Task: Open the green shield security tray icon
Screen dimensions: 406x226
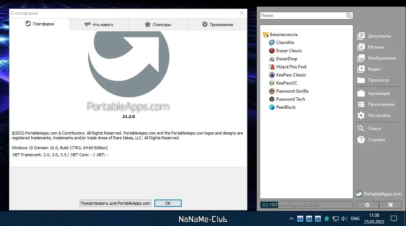Action: point(327,219)
